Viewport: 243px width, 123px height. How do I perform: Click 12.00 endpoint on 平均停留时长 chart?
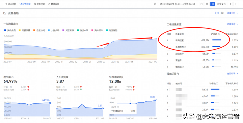[x=156, y=100]
